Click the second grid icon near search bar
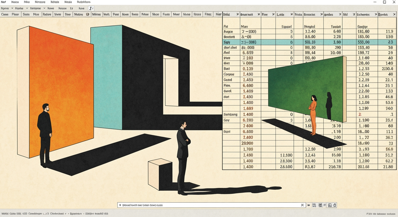 pos(320,205)
